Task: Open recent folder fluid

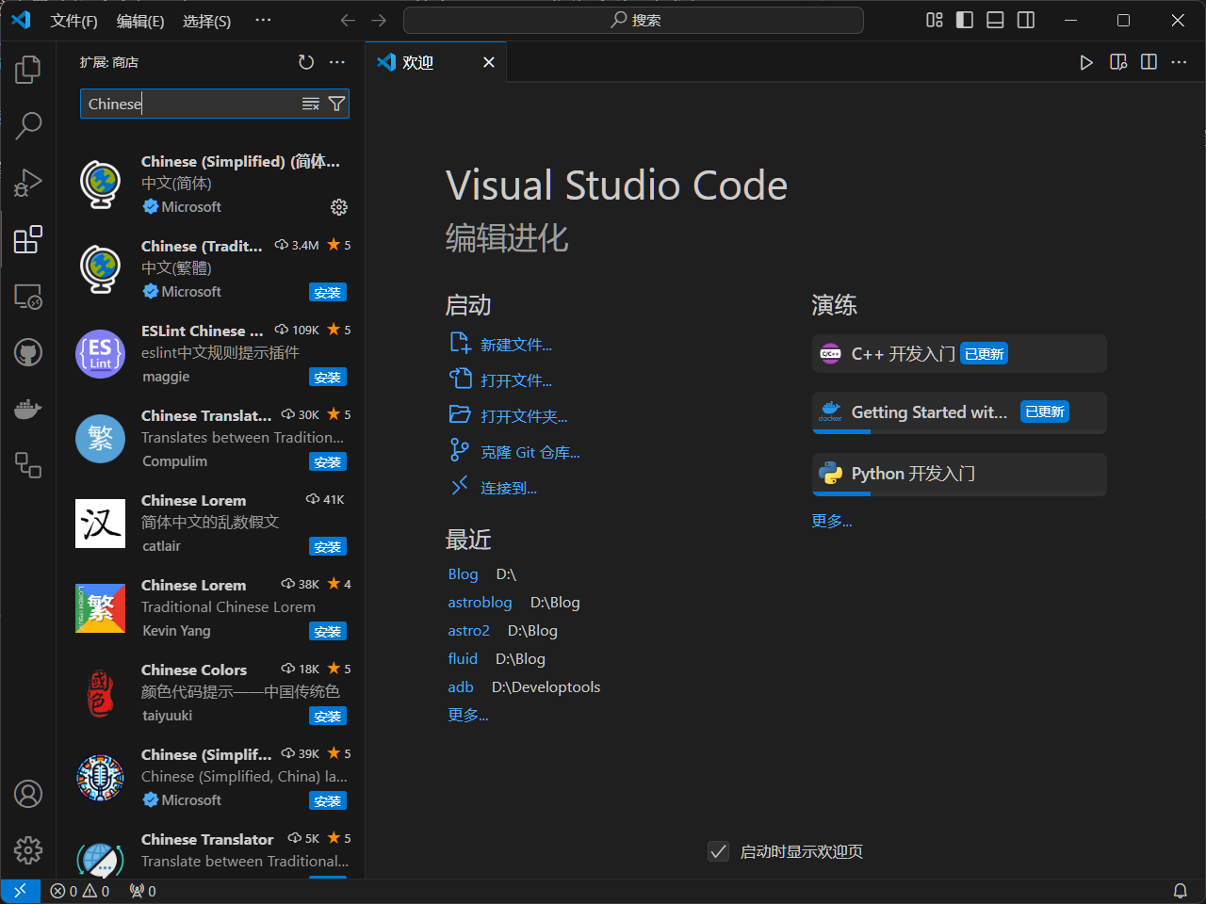Action: (463, 658)
